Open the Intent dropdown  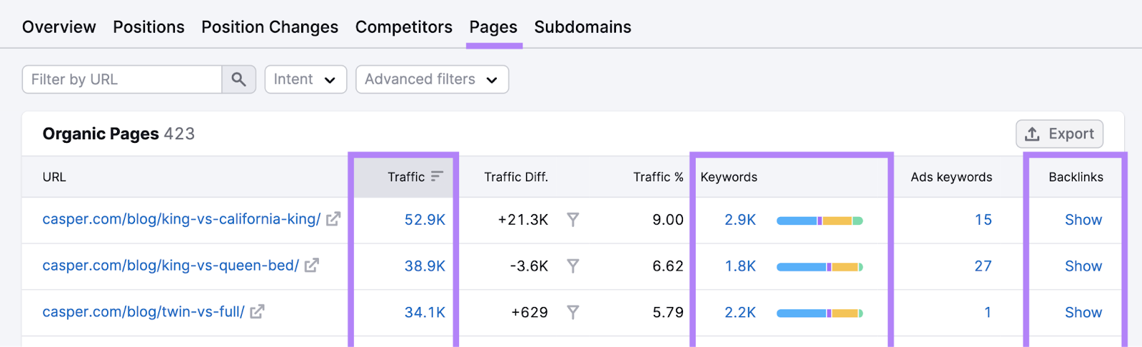point(305,79)
